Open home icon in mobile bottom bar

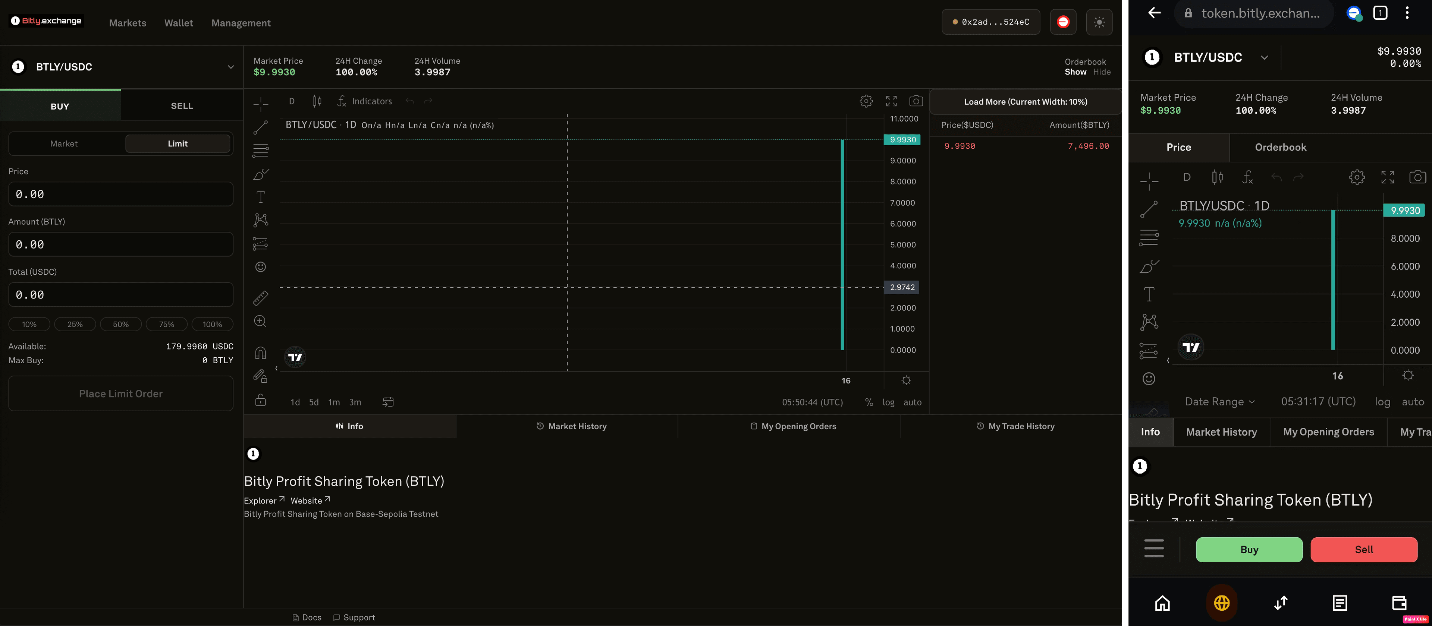1162,603
